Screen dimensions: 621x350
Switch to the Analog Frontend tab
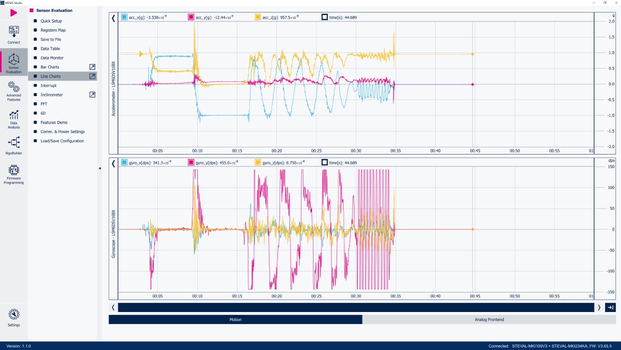point(489,319)
